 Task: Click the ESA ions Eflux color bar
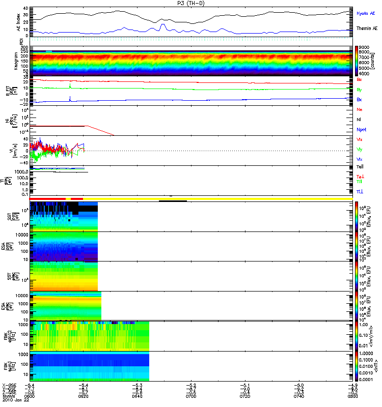(357, 247)
